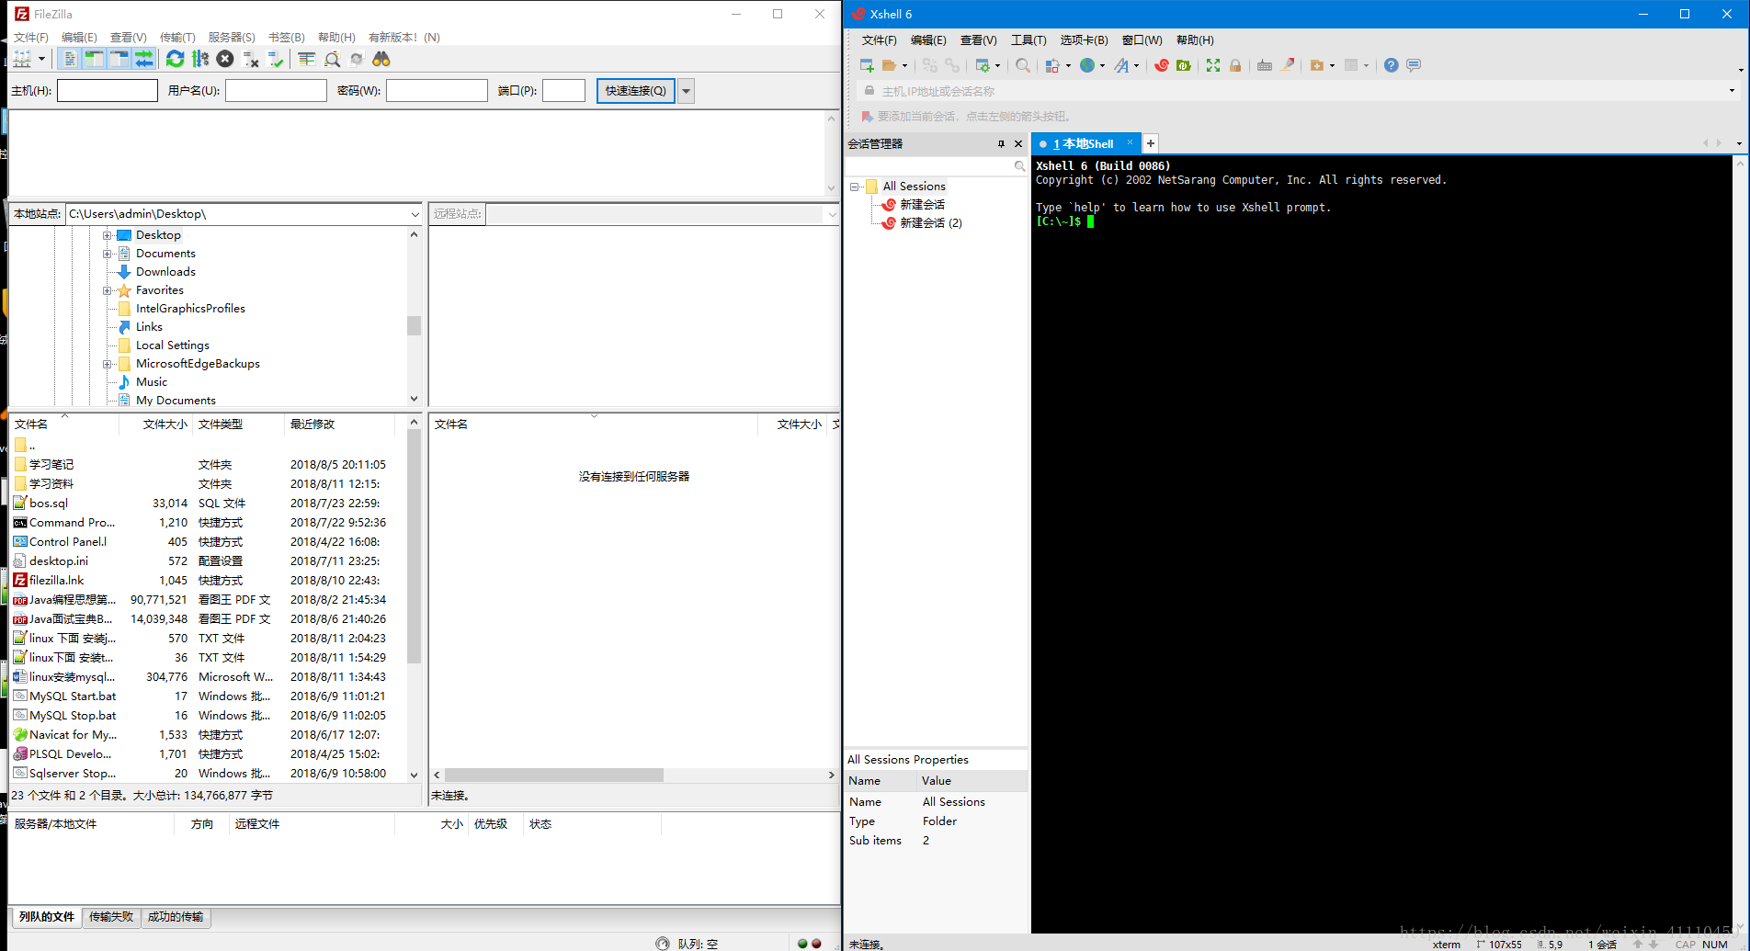This screenshot has width=1750, height=951.
Task: Add new tab with plus button in Xshell
Action: click(x=1151, y=143)
